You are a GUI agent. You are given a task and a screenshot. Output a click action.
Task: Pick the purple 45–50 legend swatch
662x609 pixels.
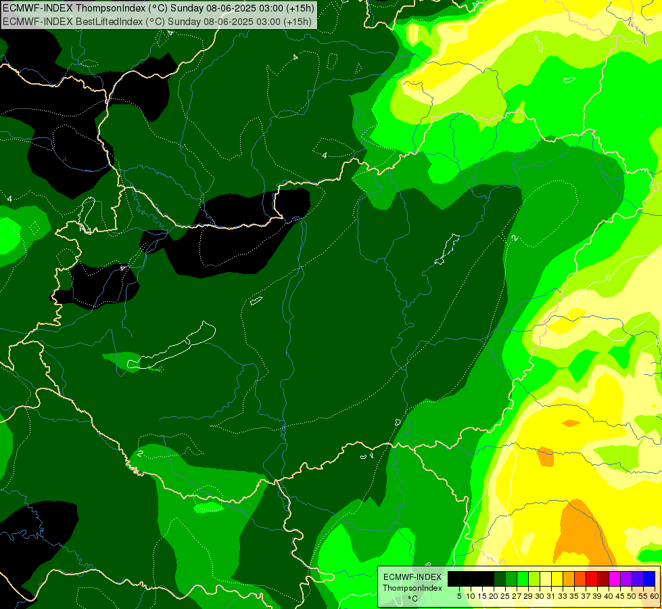[626, 579]
